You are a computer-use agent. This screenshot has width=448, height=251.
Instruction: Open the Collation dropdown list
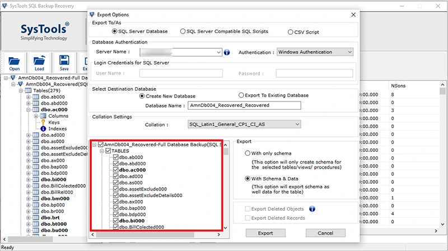[x=297, y=124]
